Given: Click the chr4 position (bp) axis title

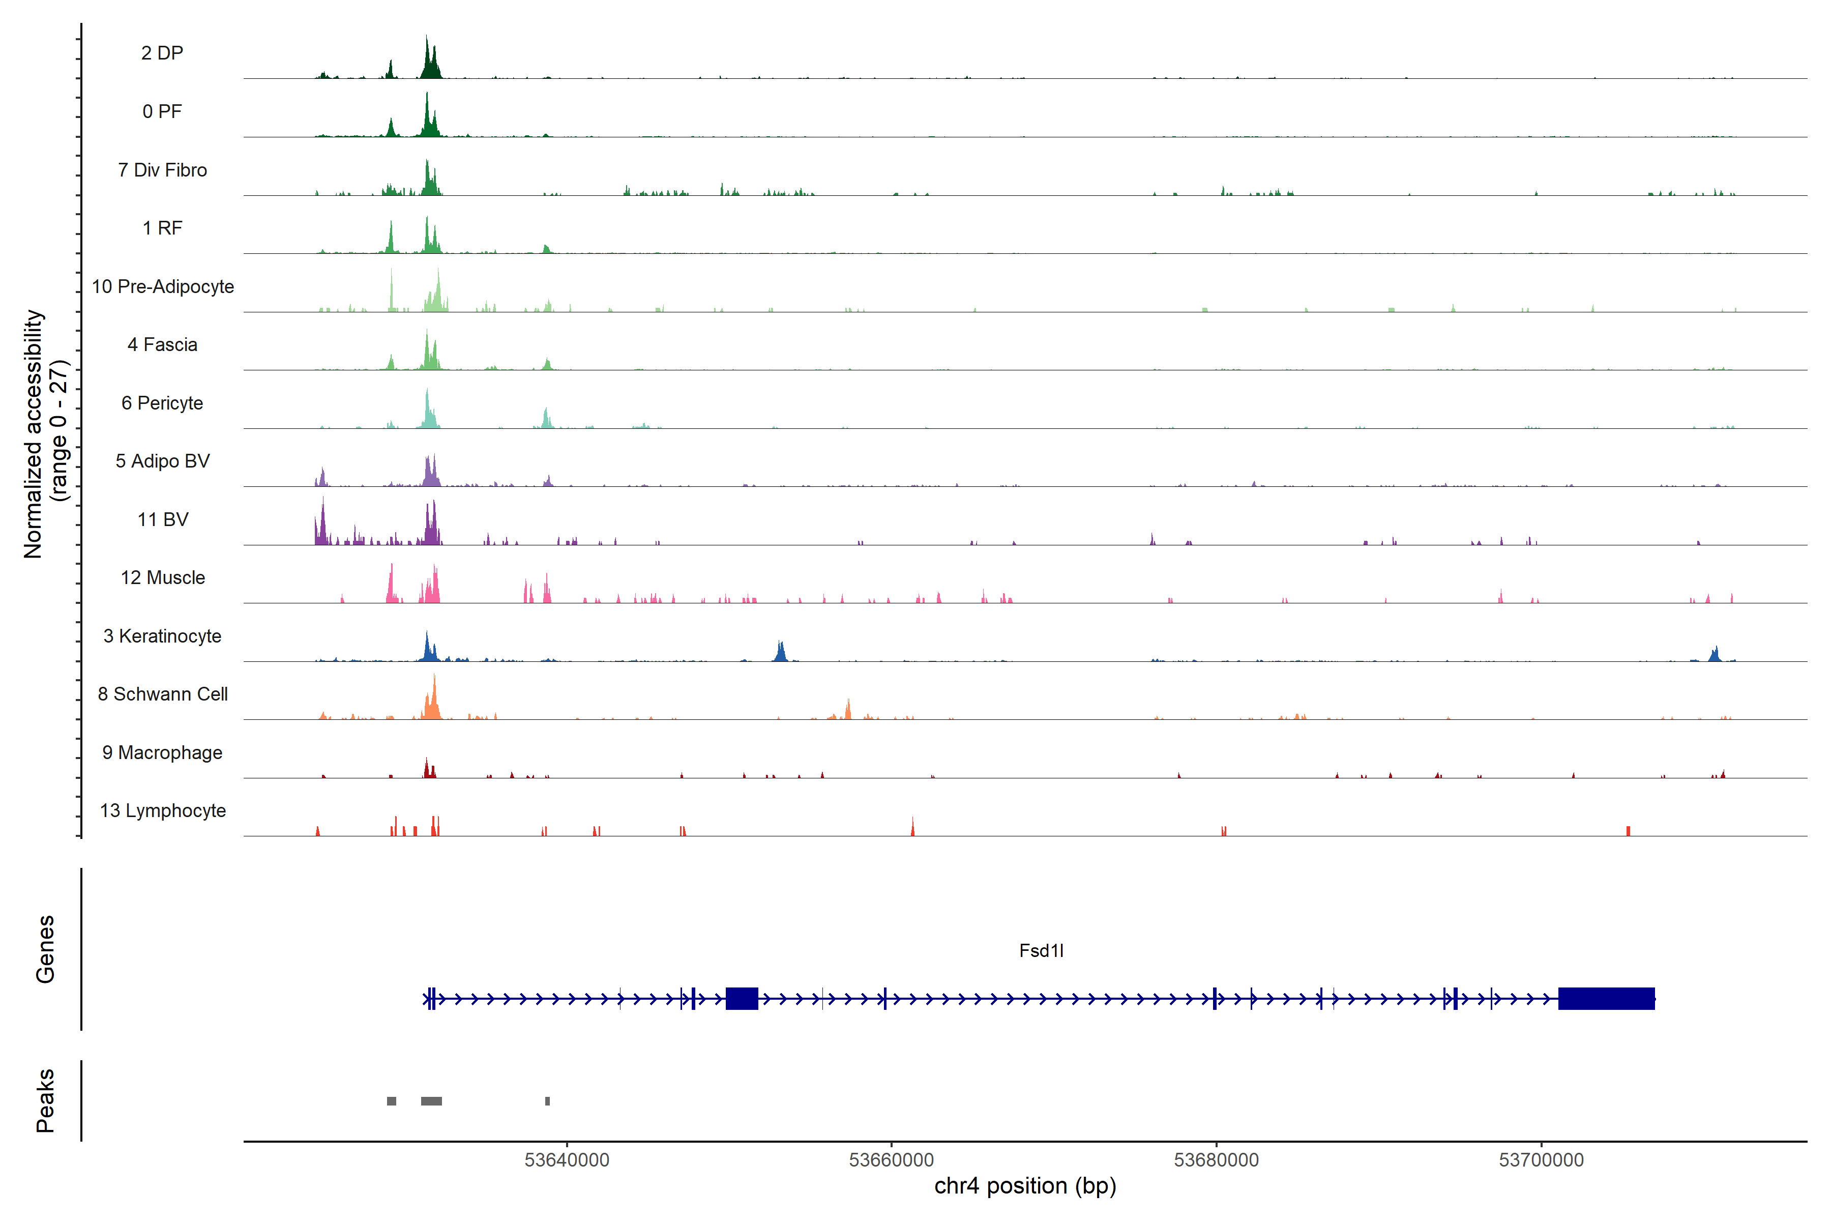Looking at the screenshot, I should pyautogui.click(x=1024, y=1186).
